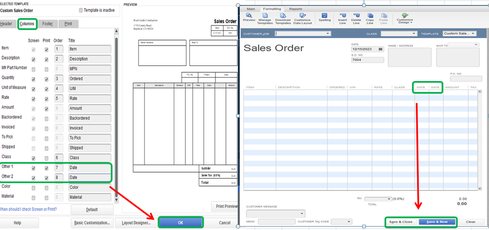Viewport: 489px width, 230px height.
Task: Click the Print Preview button
Action: [x=225, y=206]
